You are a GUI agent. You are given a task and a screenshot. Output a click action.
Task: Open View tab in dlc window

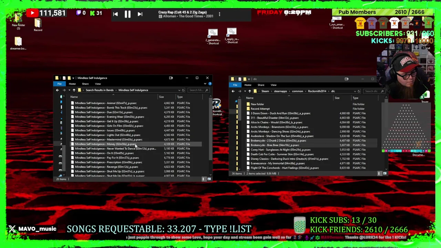click(x=274, y=85)
